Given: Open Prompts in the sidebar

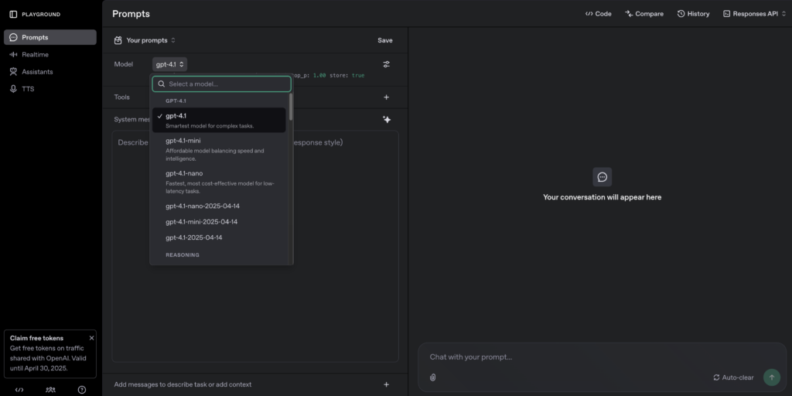Looking at the screenshot, I should [50, 37].
